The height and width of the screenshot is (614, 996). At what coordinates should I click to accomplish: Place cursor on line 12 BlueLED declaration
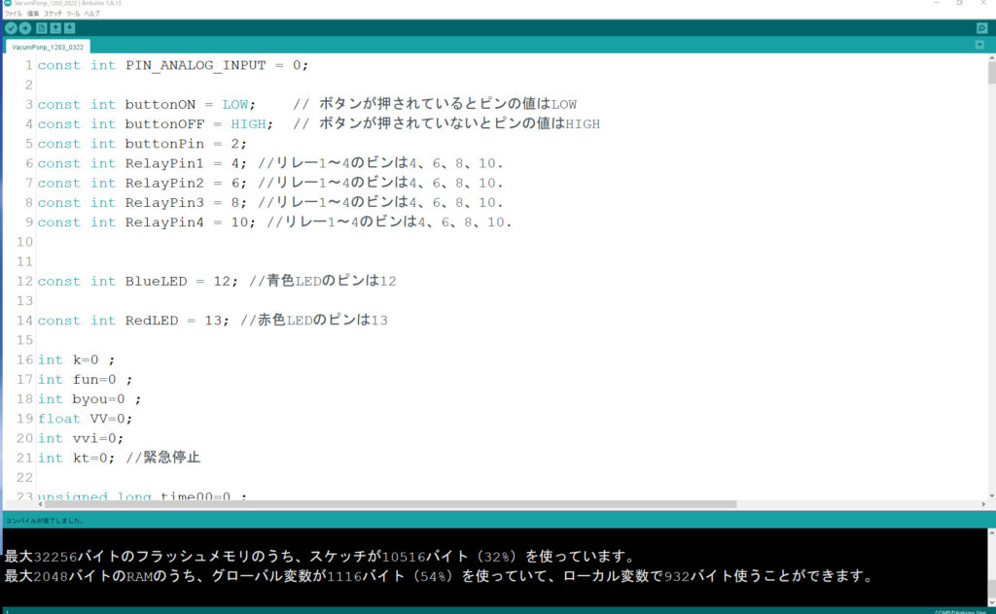tap(156, 281)
